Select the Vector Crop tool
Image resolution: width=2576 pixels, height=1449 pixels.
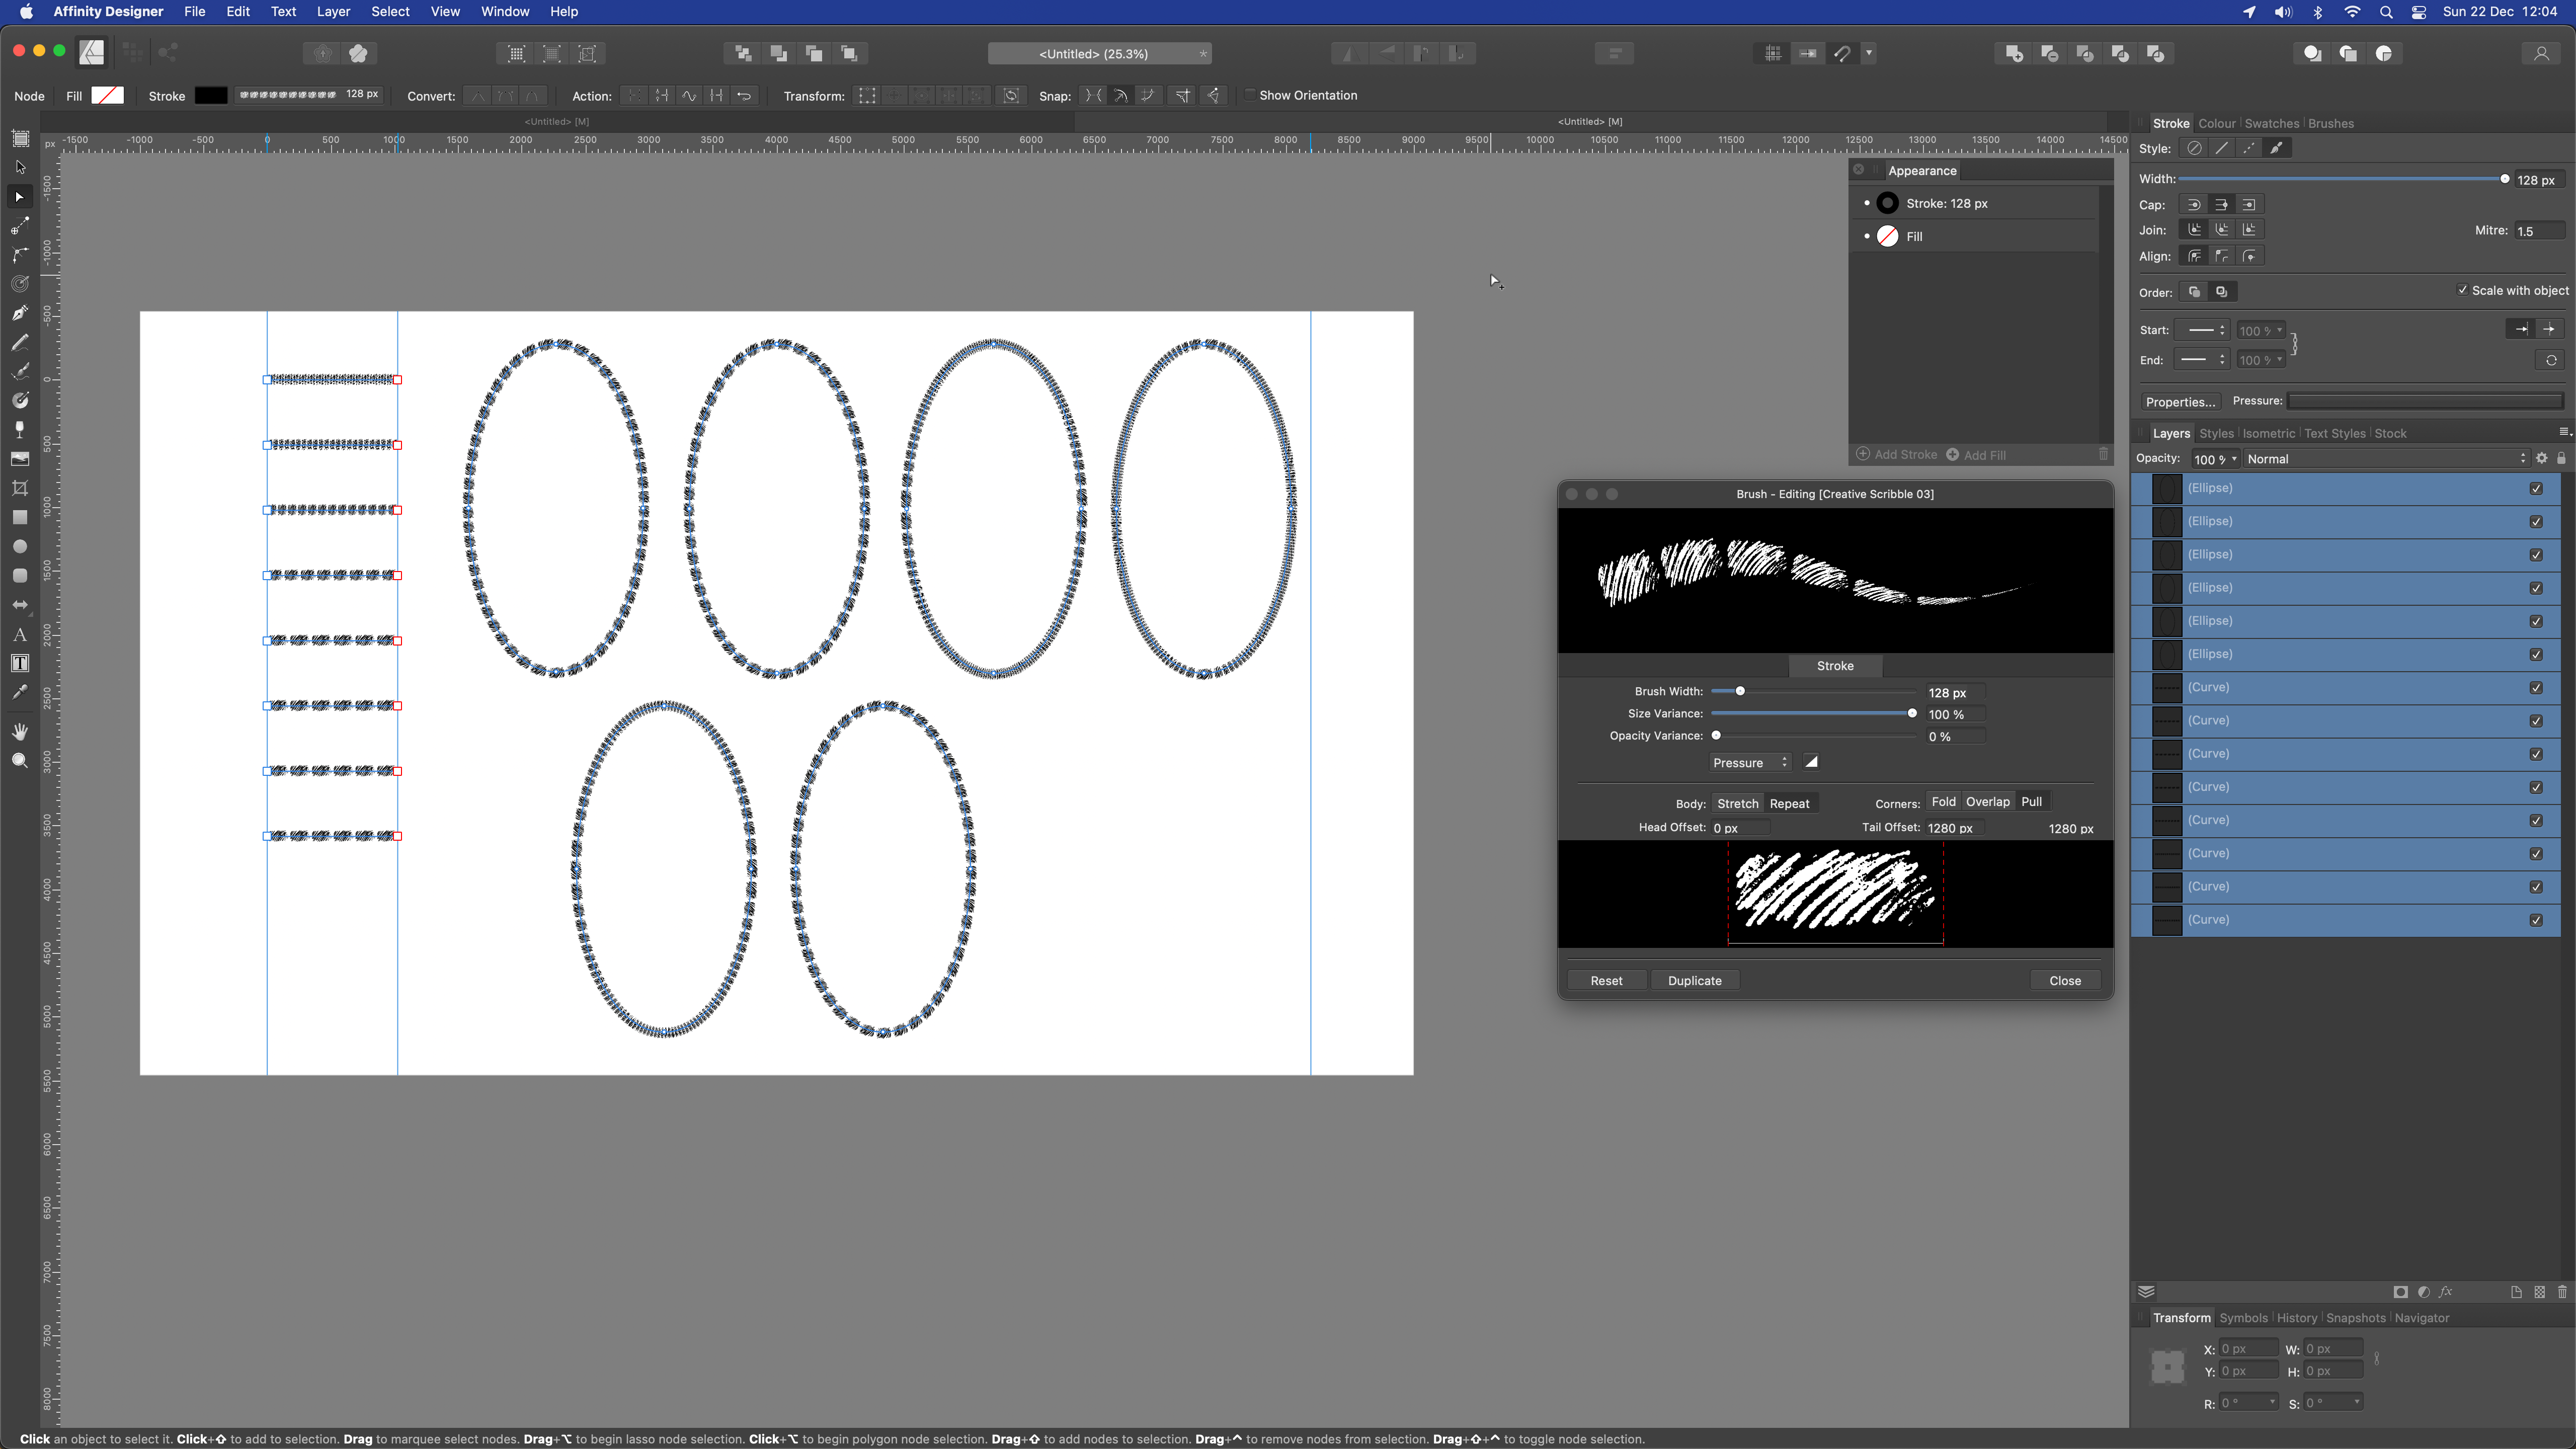20,488
